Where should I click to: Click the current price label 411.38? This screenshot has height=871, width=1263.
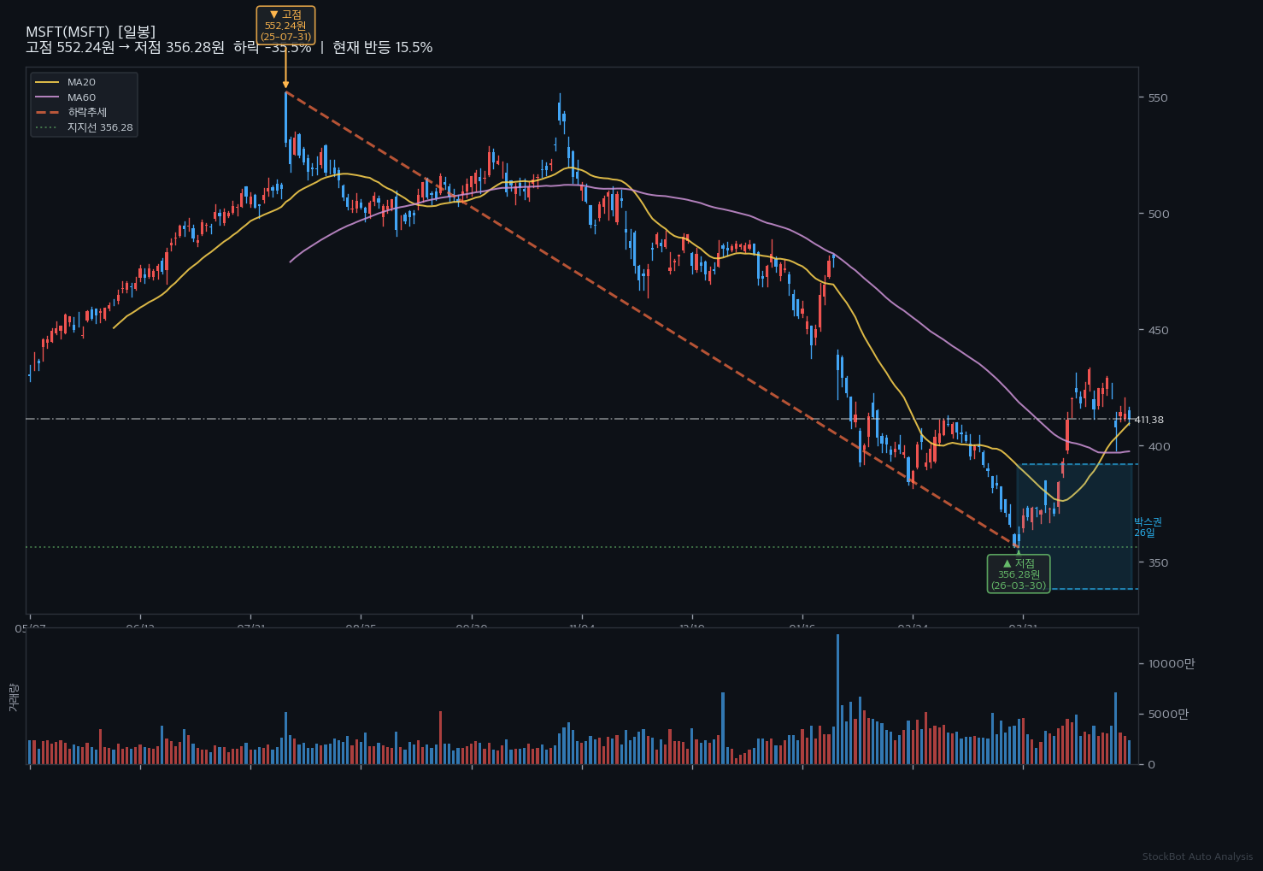point(1148,420)
